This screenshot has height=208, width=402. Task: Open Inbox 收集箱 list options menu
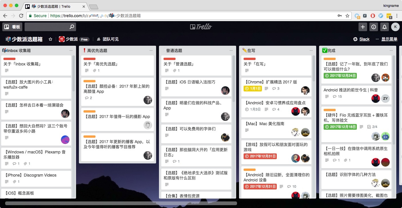(71, 51)
